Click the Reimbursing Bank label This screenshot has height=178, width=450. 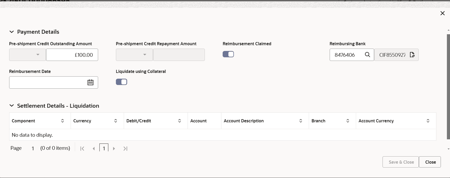coord(347,44)
